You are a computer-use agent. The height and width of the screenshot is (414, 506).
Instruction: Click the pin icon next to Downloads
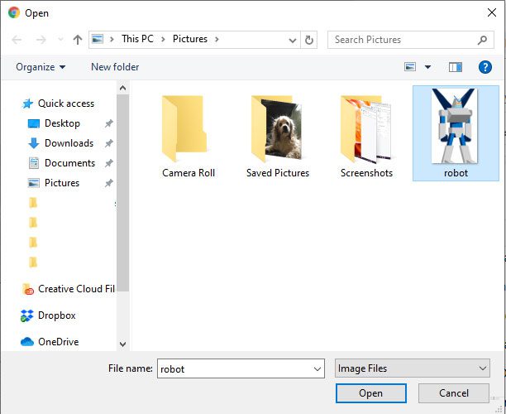click(x=109, y=143)
